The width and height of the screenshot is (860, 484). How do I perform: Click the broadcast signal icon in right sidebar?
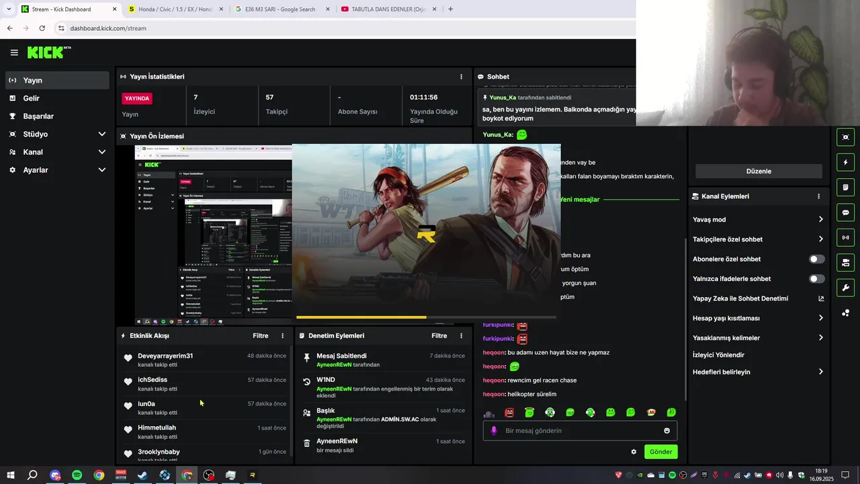click(x=845, y=237)
